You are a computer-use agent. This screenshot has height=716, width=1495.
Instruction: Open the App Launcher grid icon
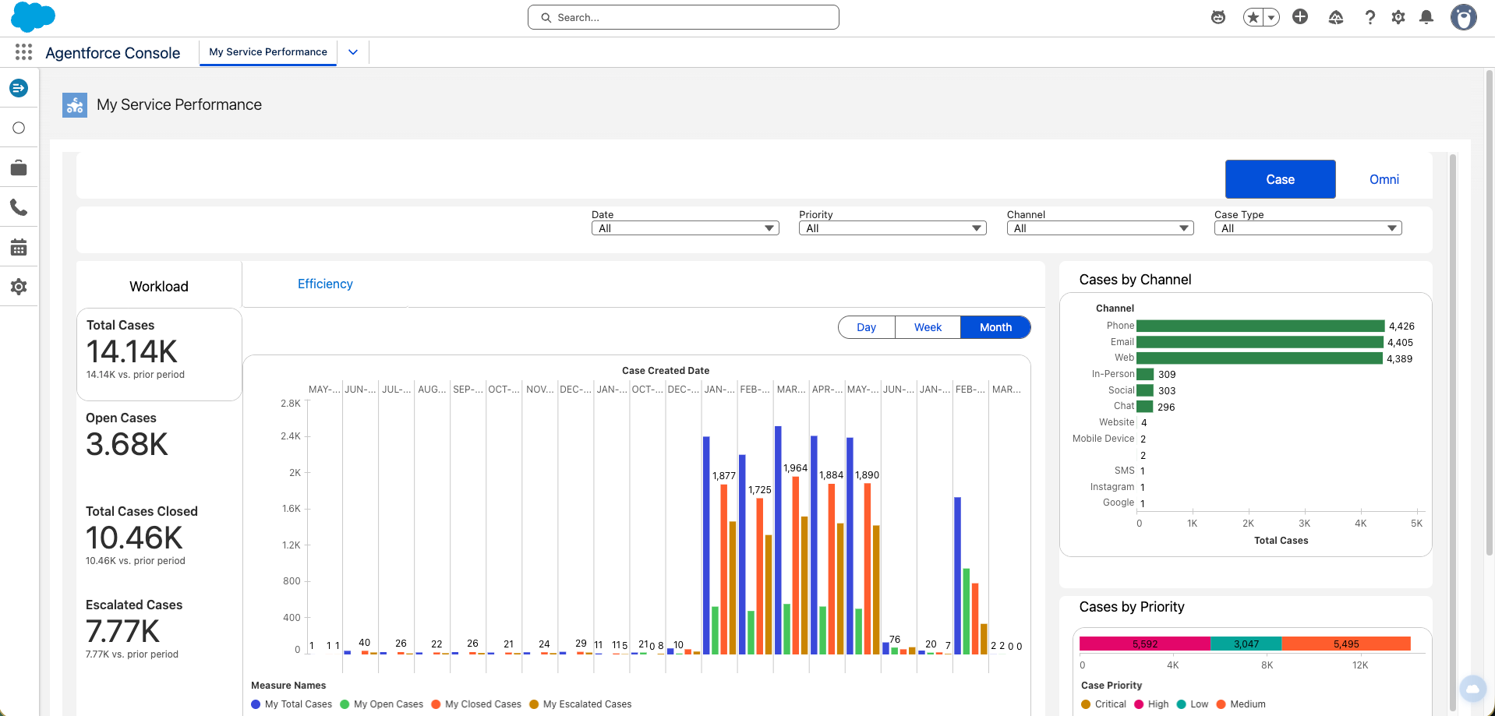pos(23,52)
